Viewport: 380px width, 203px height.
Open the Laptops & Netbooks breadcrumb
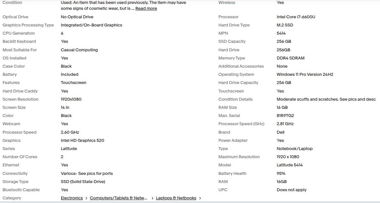pos(176,198)
